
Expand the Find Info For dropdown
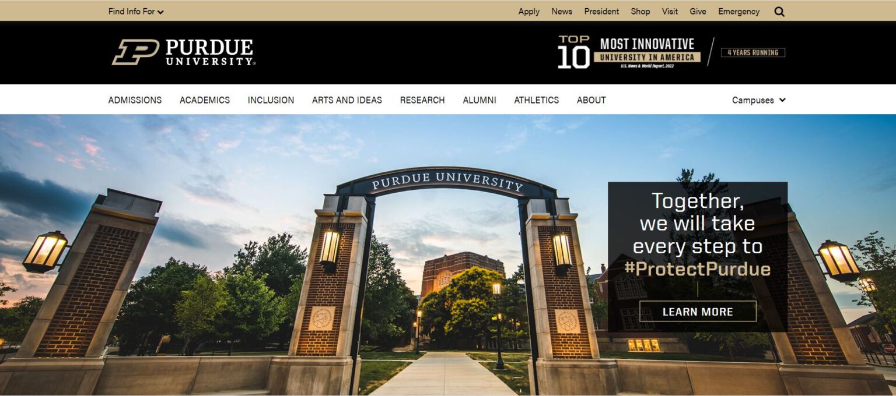[x=136, y=12]
